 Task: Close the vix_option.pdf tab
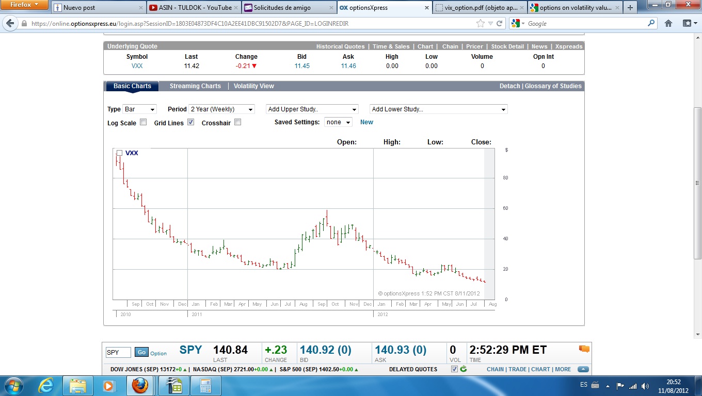point(521,8)
